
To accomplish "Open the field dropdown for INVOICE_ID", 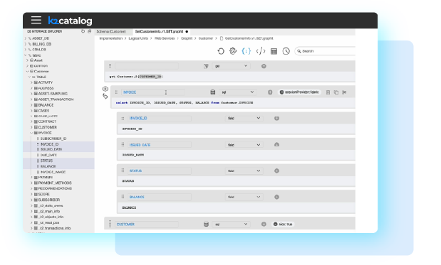I will (244, 119).
